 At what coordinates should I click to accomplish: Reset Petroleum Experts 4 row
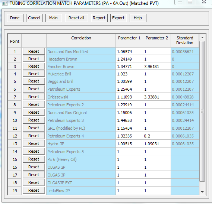34,136
